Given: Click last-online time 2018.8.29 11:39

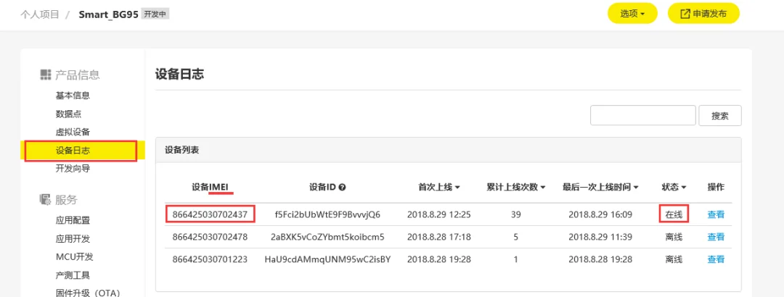Looking at the screenshot, I should point(600,237).
